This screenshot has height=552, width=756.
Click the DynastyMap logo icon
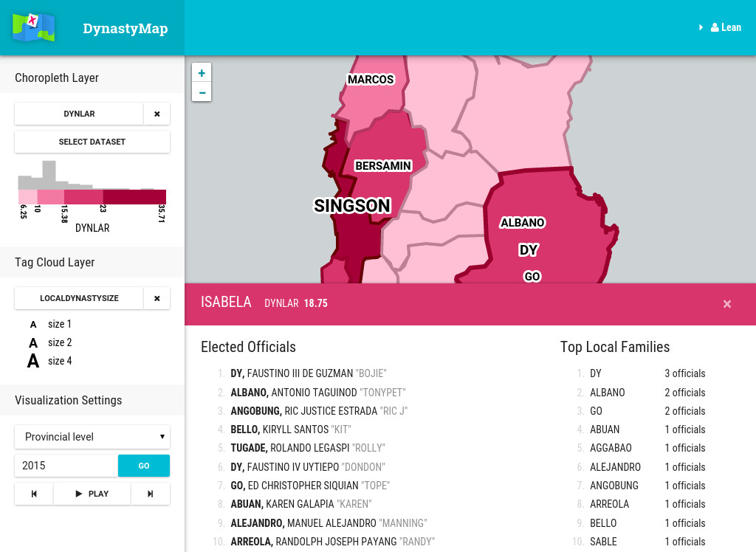[33, 28]
